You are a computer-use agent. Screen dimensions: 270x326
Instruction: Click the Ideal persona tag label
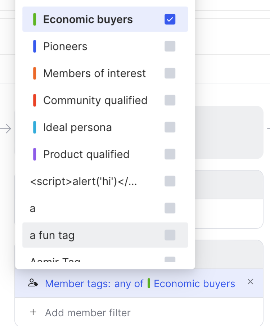[77, 127]
